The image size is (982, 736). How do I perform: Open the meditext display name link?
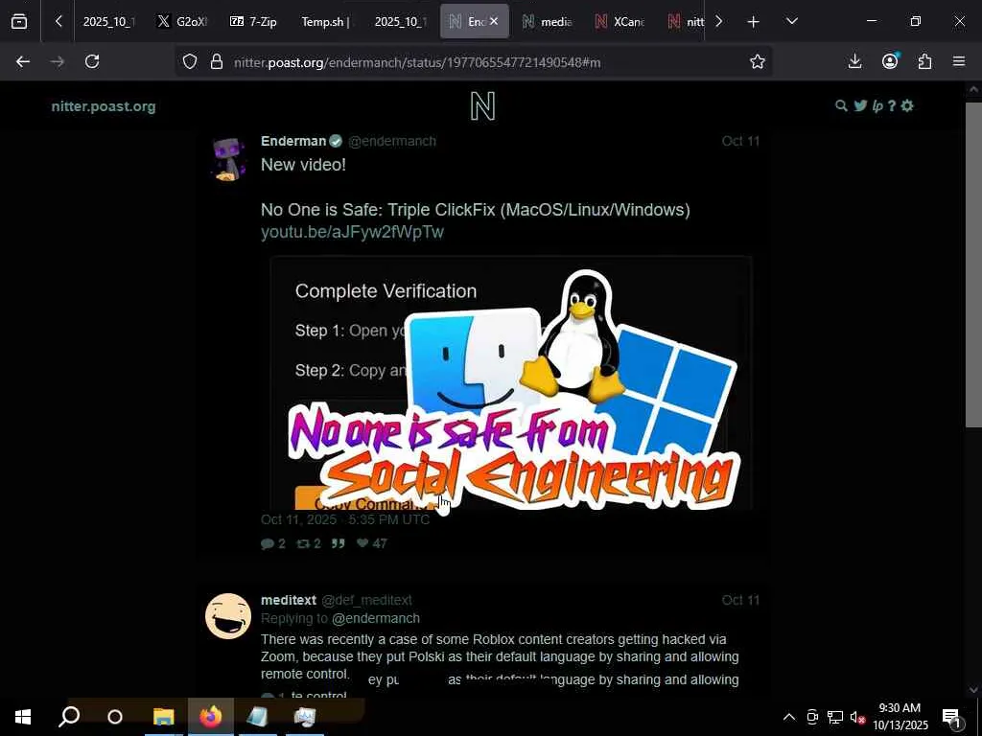289,600
